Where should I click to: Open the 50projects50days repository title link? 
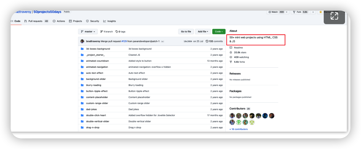[47, 12]
